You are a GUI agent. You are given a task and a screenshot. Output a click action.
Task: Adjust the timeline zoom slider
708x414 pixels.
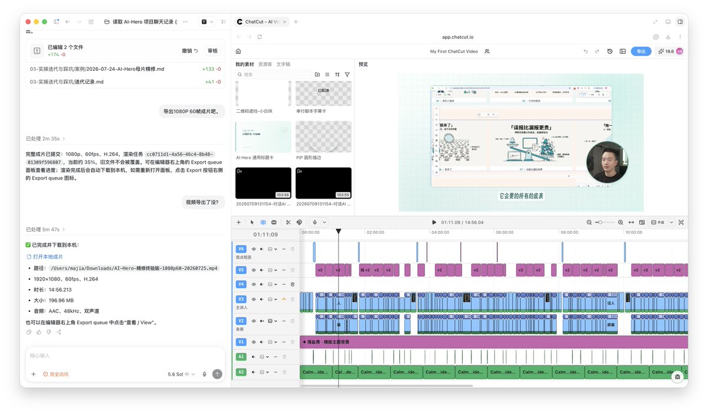click(605, 222)
